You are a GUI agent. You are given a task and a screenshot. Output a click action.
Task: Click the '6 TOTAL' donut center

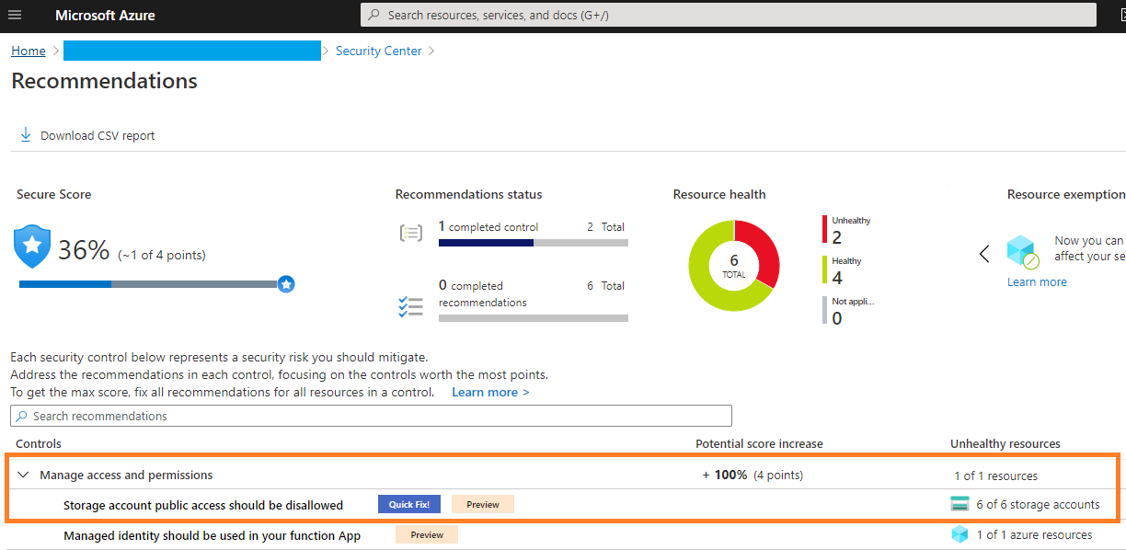[x=734, y=266]
